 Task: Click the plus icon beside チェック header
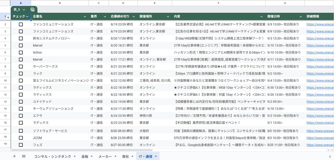pyautogui.click(x=8, y=17)
